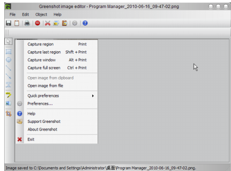
Task: Select the Rectangle drawing tool
Action: click(x=8, y=51)
